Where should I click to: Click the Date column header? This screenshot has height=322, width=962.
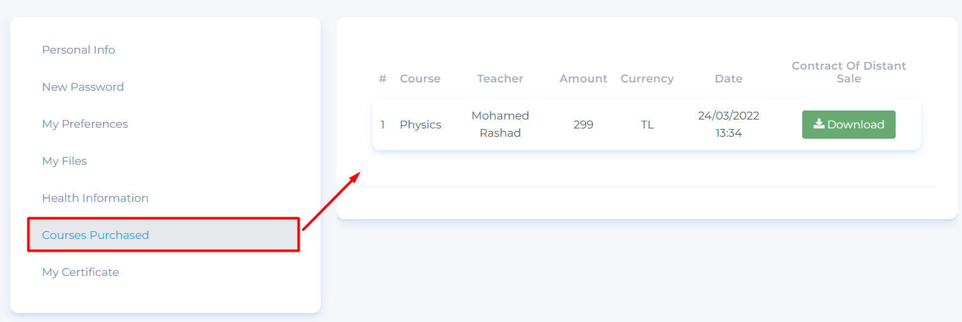(x=729, y=79)
